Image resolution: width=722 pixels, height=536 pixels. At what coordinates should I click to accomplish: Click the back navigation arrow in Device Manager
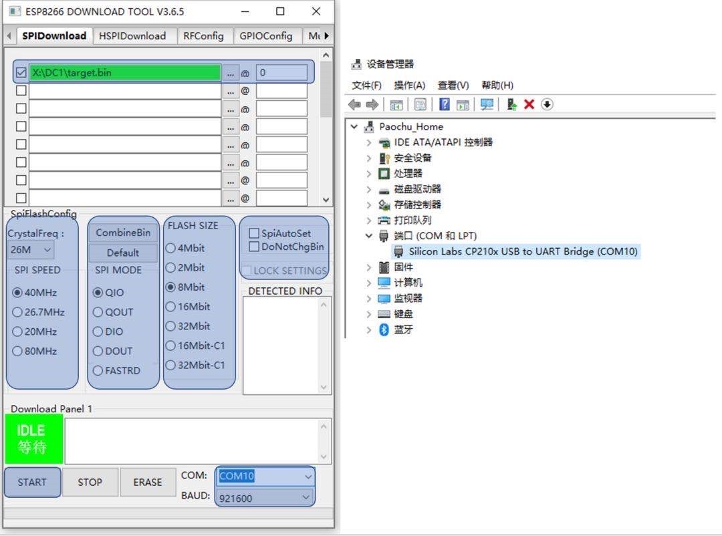(x=354, y=104)
